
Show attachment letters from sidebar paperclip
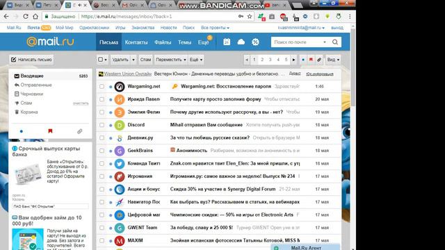pyautogui.click(x=80, y=131)
